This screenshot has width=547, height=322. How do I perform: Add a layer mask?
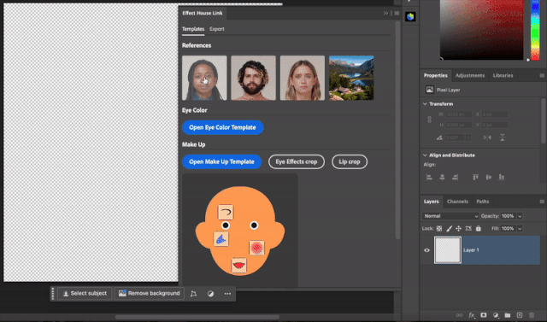pos(484,315)
